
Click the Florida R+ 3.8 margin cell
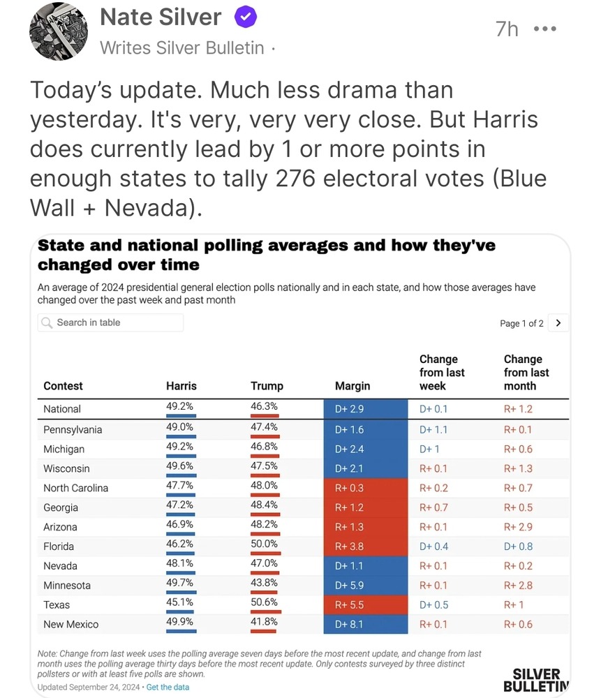[x=366, y=547]
